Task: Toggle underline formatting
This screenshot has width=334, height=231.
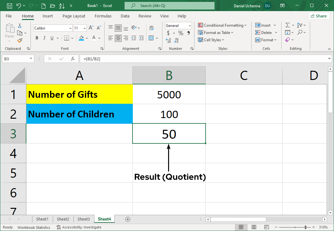Action: 51,38
